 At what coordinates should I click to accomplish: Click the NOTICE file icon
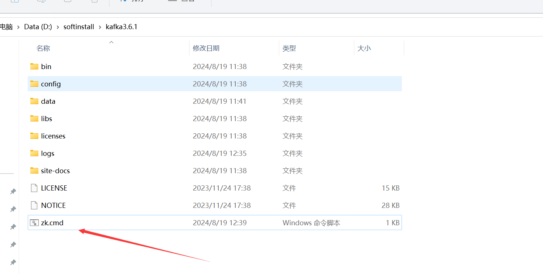click(x=34, y=205)
